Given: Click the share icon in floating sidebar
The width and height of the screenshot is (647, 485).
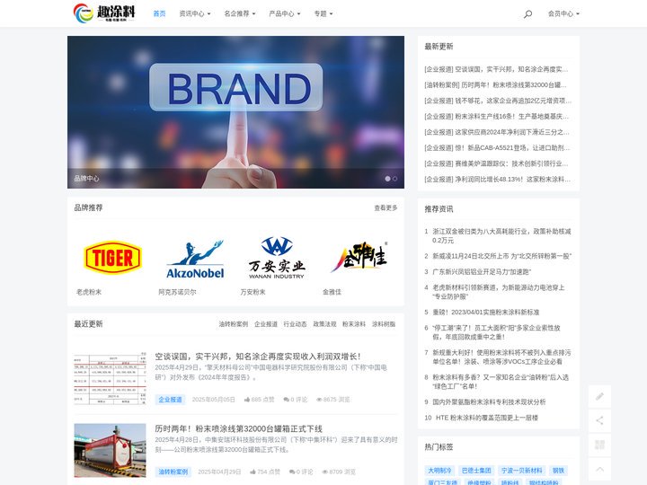Looking at the screenshot, I should (599, 420).
